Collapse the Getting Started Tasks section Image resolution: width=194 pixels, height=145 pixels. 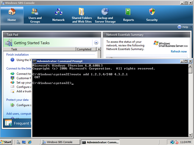[96, 43]
